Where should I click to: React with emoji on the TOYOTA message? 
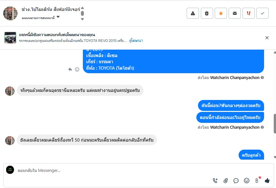pyautogui.click(x=77, y=69)
